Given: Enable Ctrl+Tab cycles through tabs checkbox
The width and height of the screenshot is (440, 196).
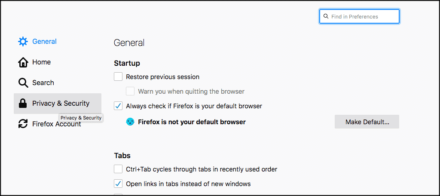Looking at the screenshot, I should [x=118, y=169].
